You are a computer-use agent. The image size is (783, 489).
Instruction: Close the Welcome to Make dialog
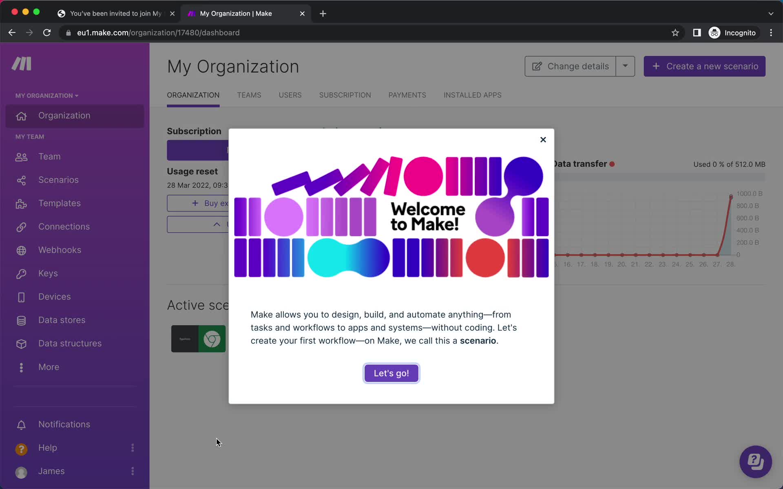[x=543, y=139]
